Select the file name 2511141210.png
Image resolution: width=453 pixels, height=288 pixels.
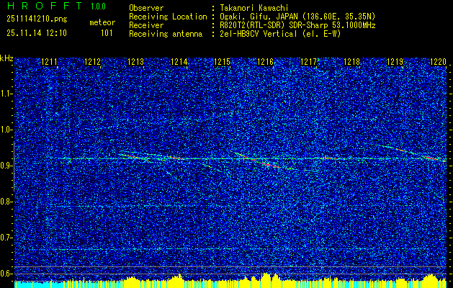click(37, 19)
